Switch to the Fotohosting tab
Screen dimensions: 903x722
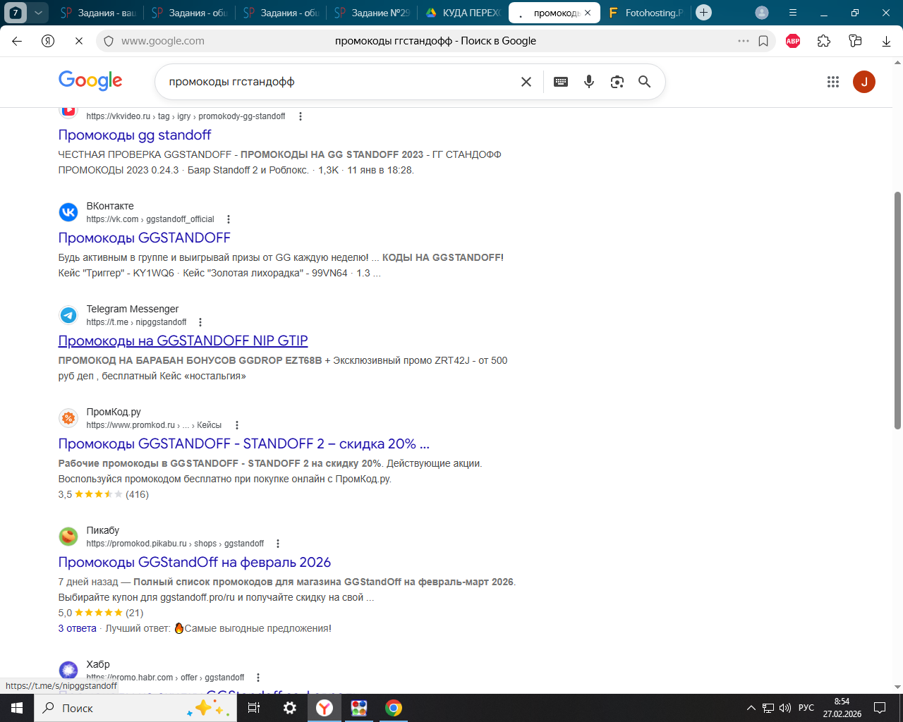[x=646, y=13]
